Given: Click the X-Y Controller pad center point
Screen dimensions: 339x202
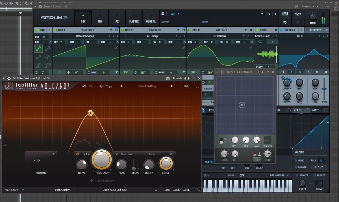Looking at the screenshot, I should point(242,105).
